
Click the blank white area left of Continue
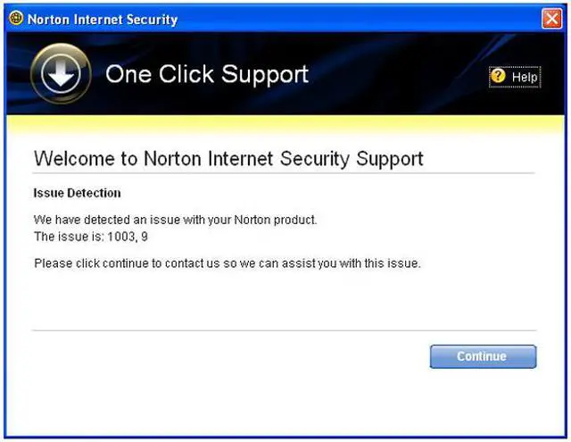223,357
